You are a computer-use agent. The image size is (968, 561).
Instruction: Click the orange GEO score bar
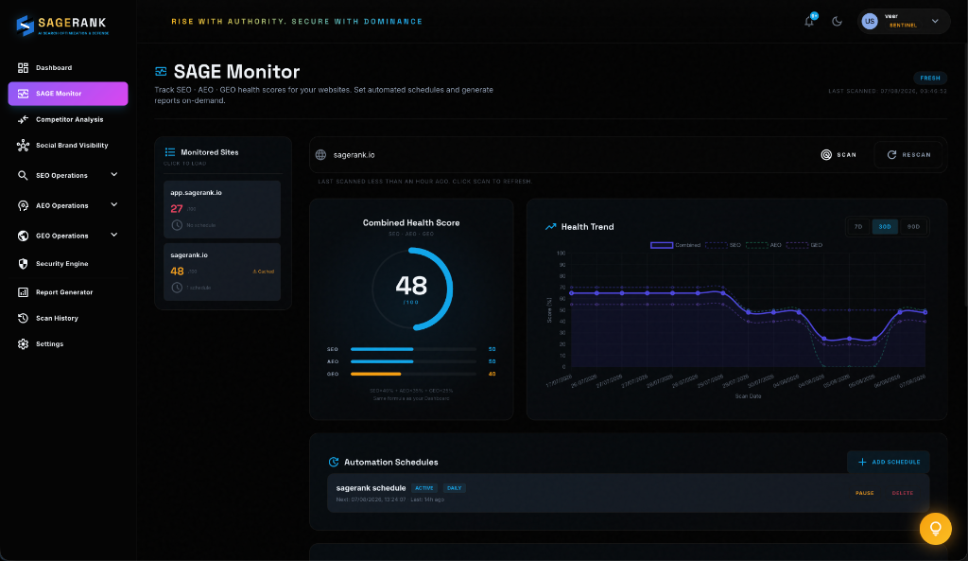[x=375, y=374]
